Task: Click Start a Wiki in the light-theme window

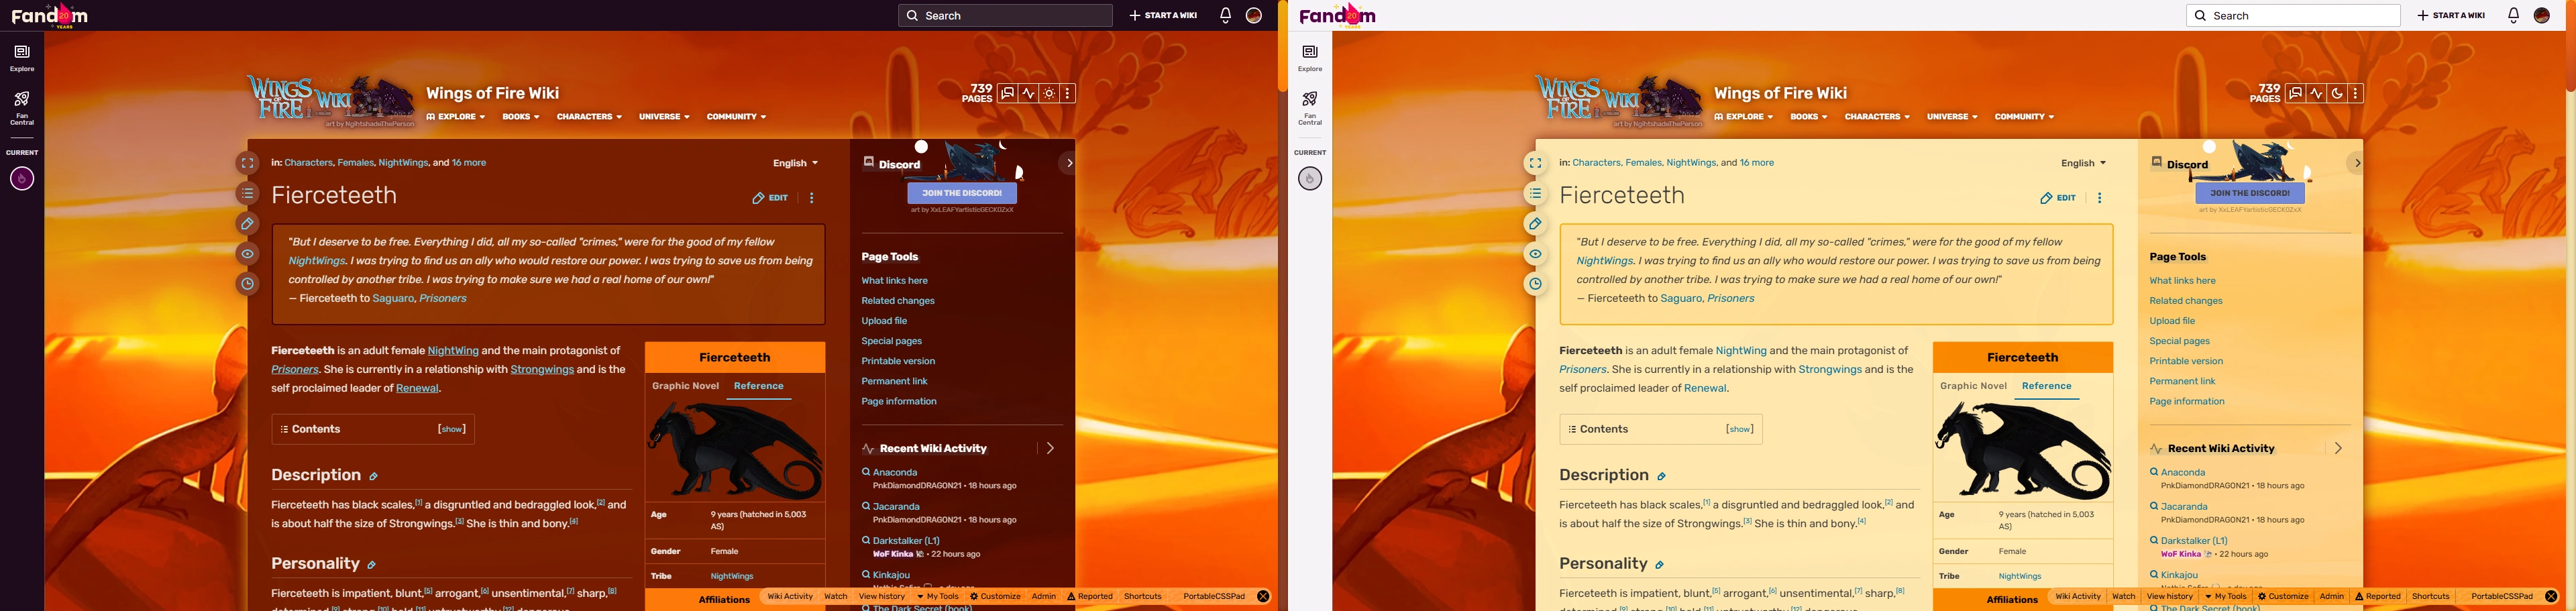Action: (2451, 15)
